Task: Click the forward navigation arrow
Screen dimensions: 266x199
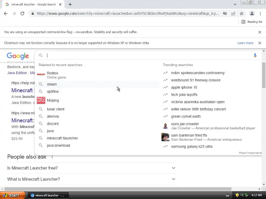Action: tap(14, 13)
